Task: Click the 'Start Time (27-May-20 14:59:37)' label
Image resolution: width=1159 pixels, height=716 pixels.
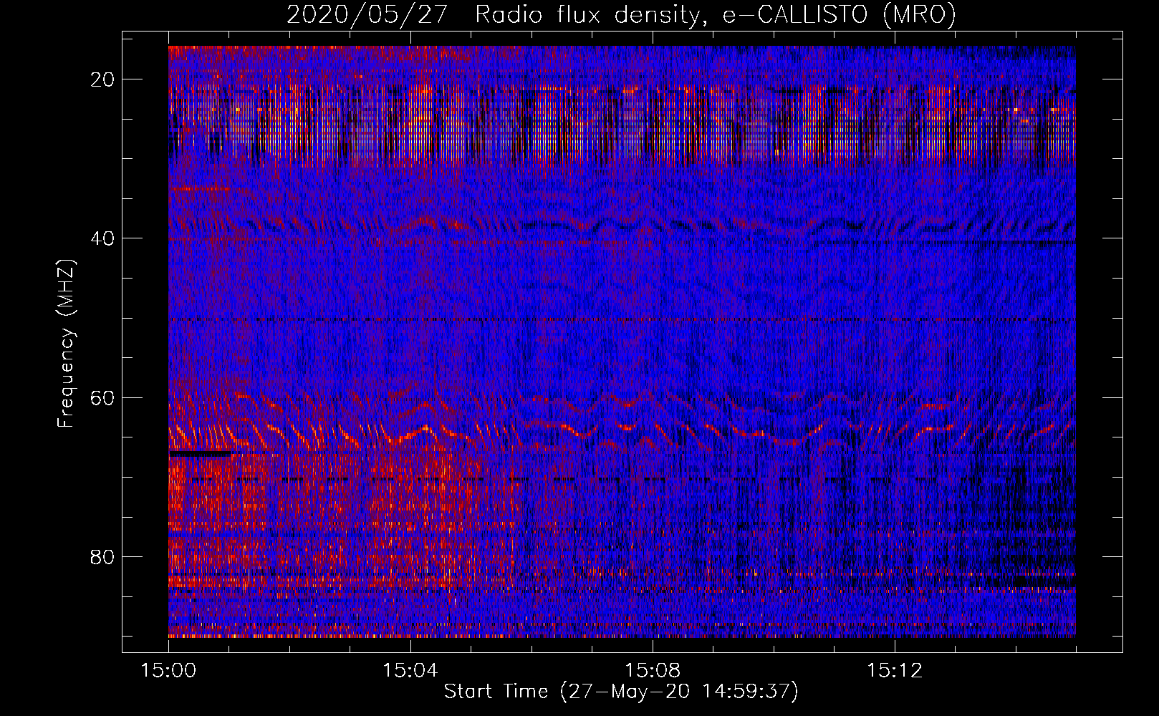Action: 621,692
